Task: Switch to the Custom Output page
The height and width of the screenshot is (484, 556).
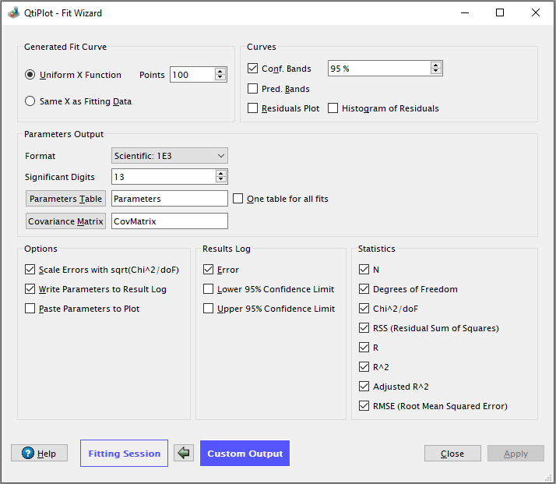Action: [245, 454]
